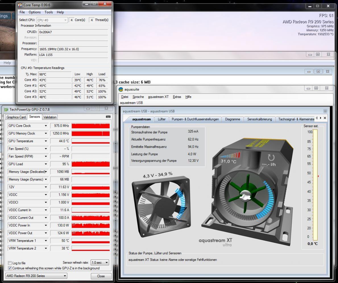The image size is (338, 283).
Task: Switch to the Graphics Card tab
Action: pos(16,117)
